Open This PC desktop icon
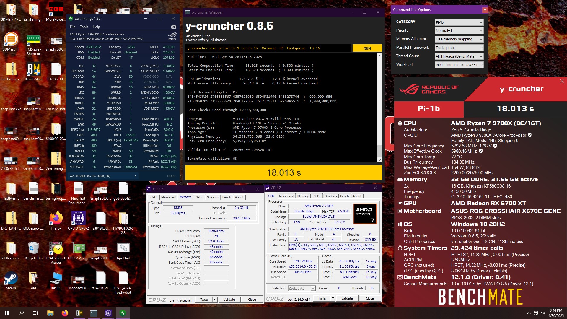 (x=56, y=281)
